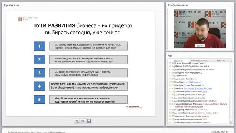
Task: Click the Fedor Sokiriansky logo on slide
Action: pyautogui.click(x=28, y=19)
